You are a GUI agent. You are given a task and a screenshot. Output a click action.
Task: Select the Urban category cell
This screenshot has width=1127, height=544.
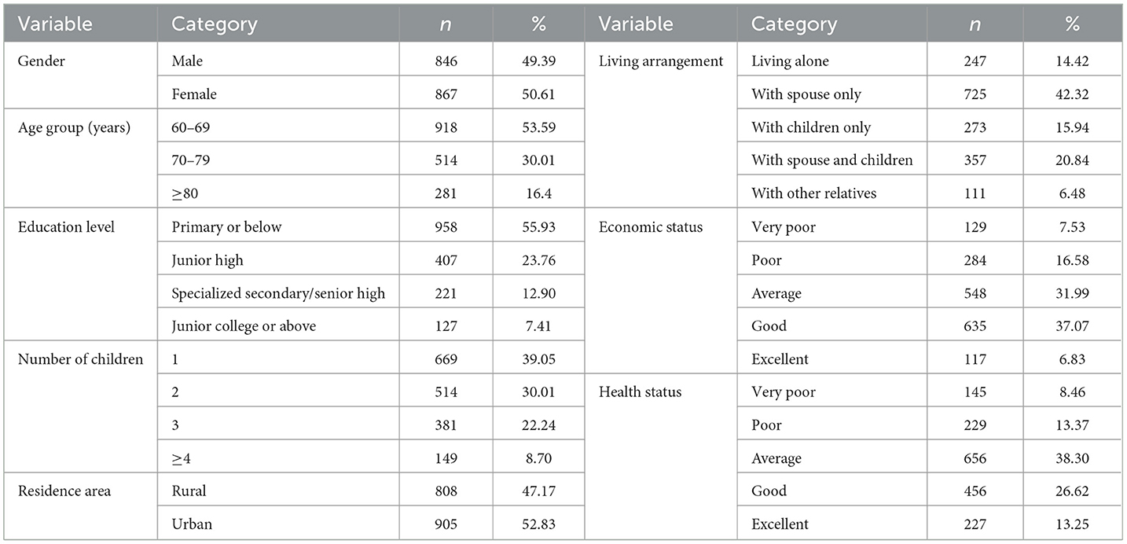pos(191,524)
